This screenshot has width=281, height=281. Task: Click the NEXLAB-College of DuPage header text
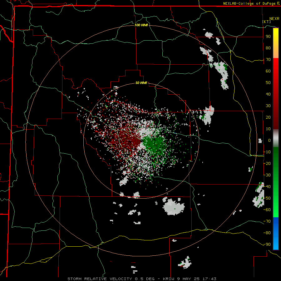pyautogui.click(x=249, y=3)
